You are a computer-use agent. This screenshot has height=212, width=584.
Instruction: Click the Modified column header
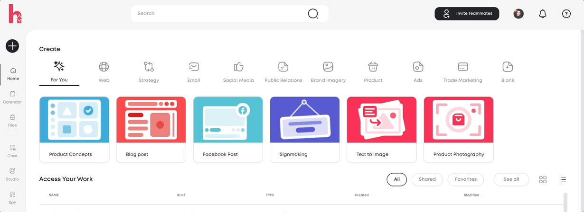471,195
